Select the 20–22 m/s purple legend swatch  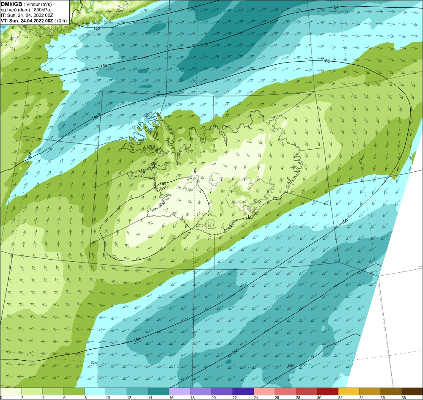coord(222,392)
